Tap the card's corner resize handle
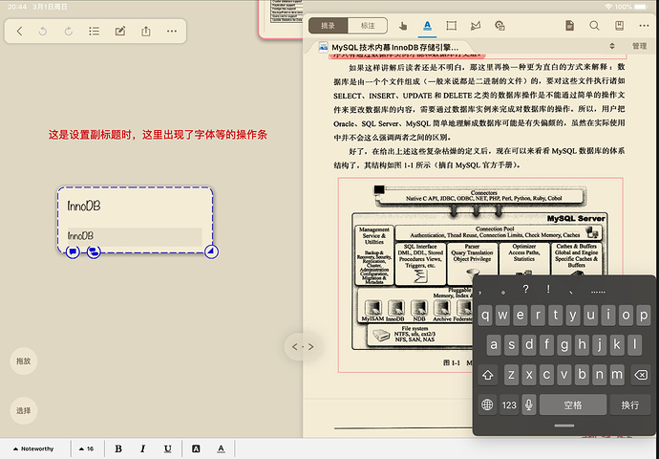The width and height of the screenshot is (659, 459). tap(211, 251)
